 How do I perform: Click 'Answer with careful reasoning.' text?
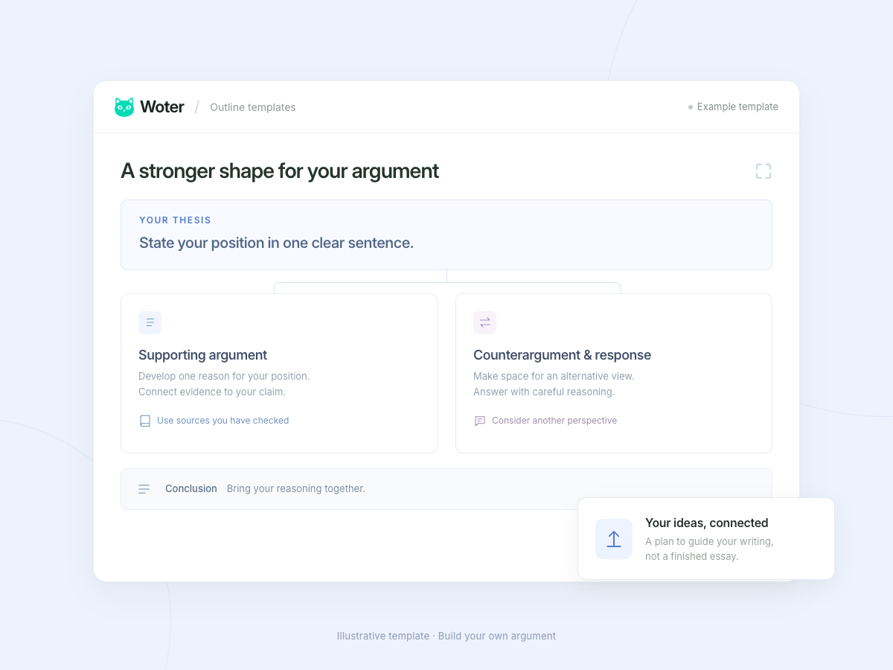[x=544, y=392]
